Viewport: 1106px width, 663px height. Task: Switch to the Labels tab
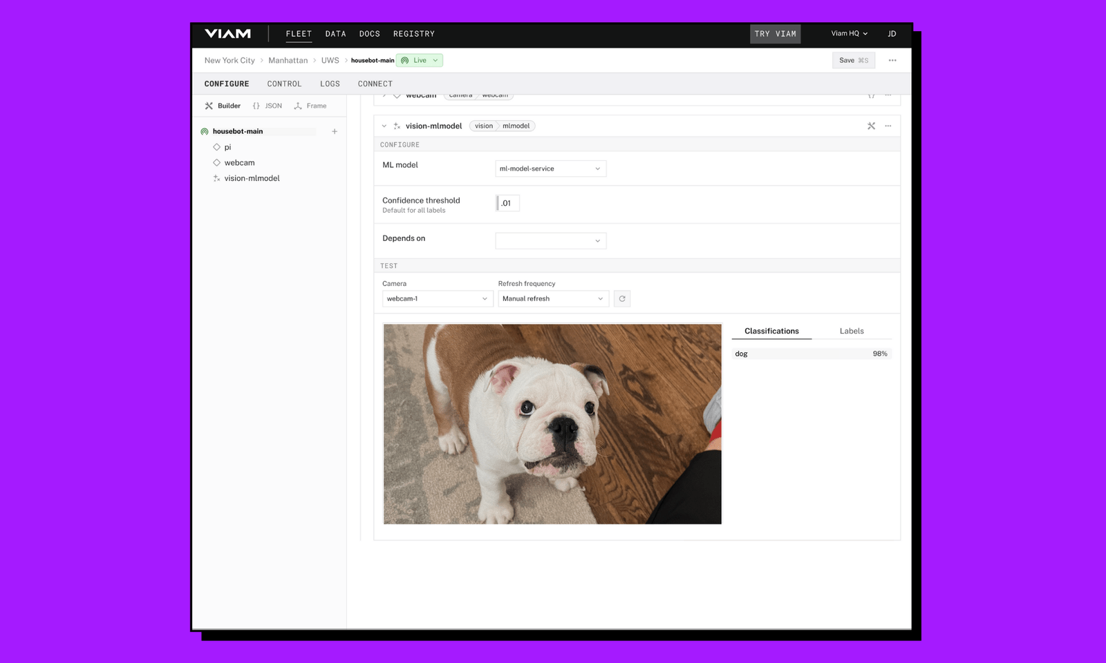(851, 331)
